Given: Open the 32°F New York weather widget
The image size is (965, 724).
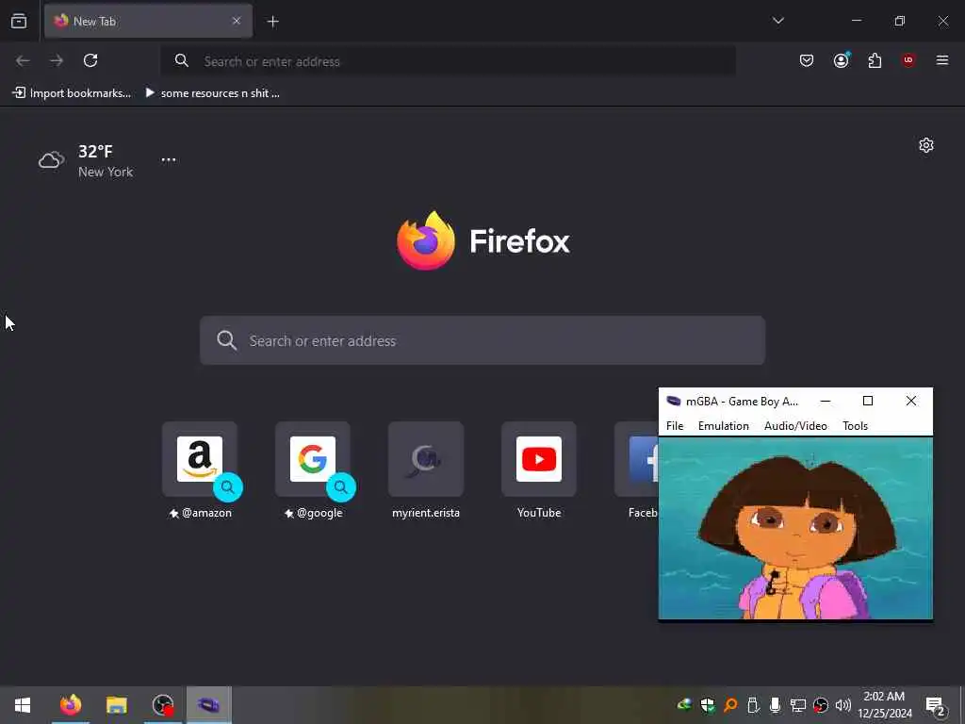Looking at the screenshot, I should tap(86, 160).
